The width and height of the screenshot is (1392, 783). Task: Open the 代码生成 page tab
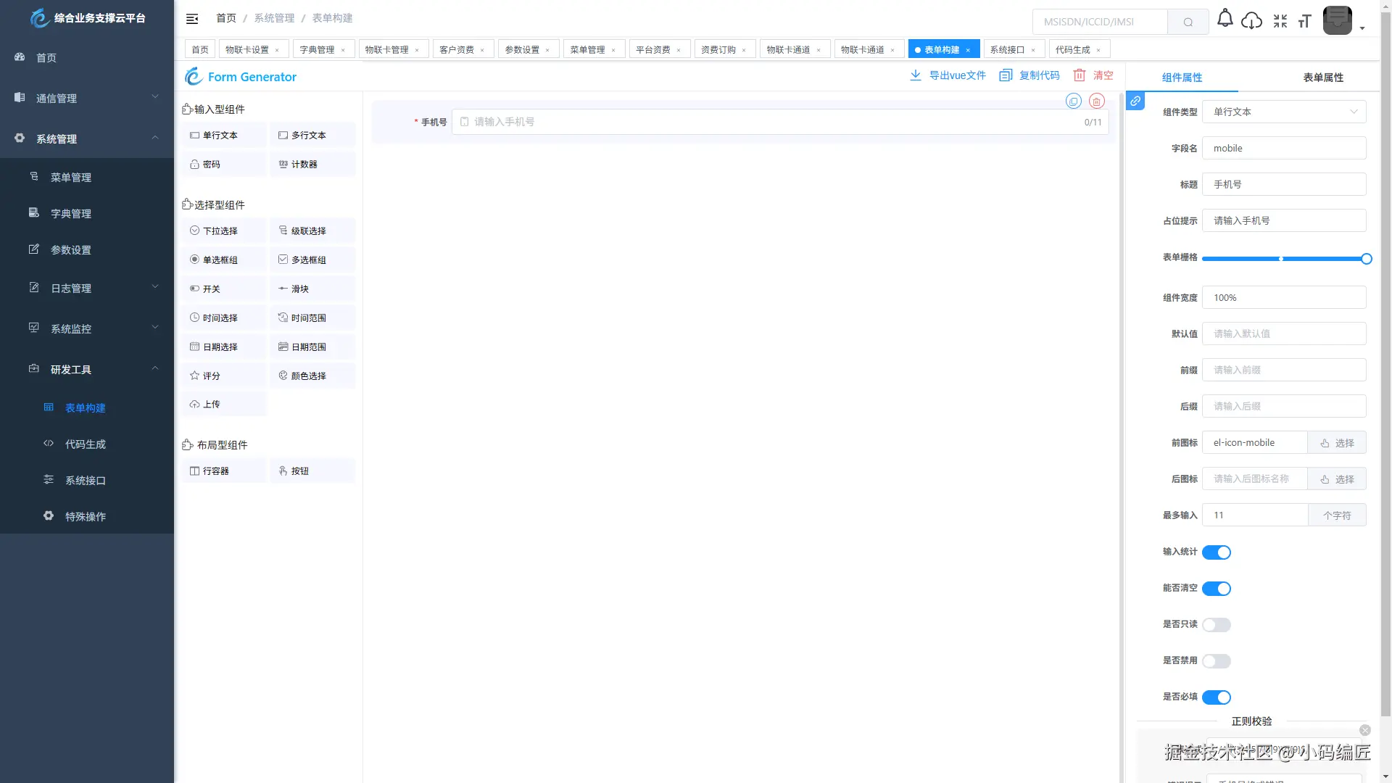tap(1072, 49)
